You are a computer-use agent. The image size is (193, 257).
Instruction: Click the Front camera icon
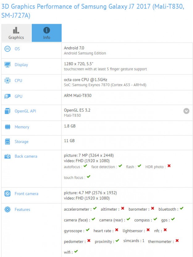pyautogui.click(x=7, y=194)
